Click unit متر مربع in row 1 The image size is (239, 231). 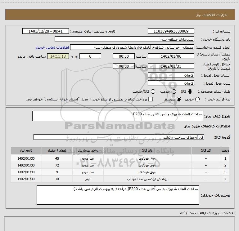(88, 158)
